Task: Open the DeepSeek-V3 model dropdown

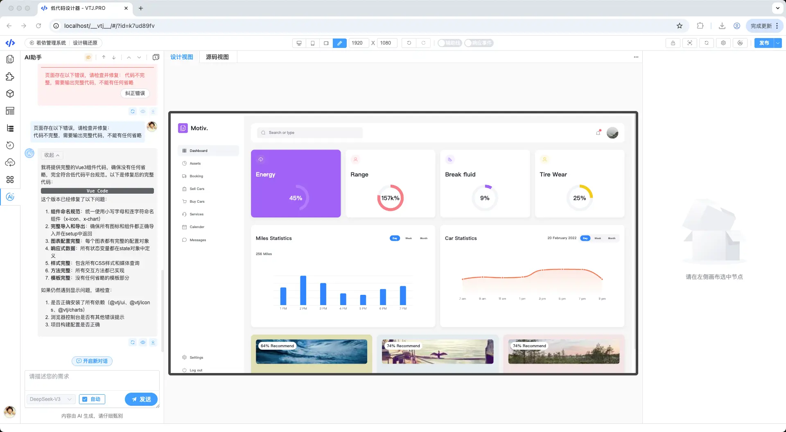Action: (51, 399)
